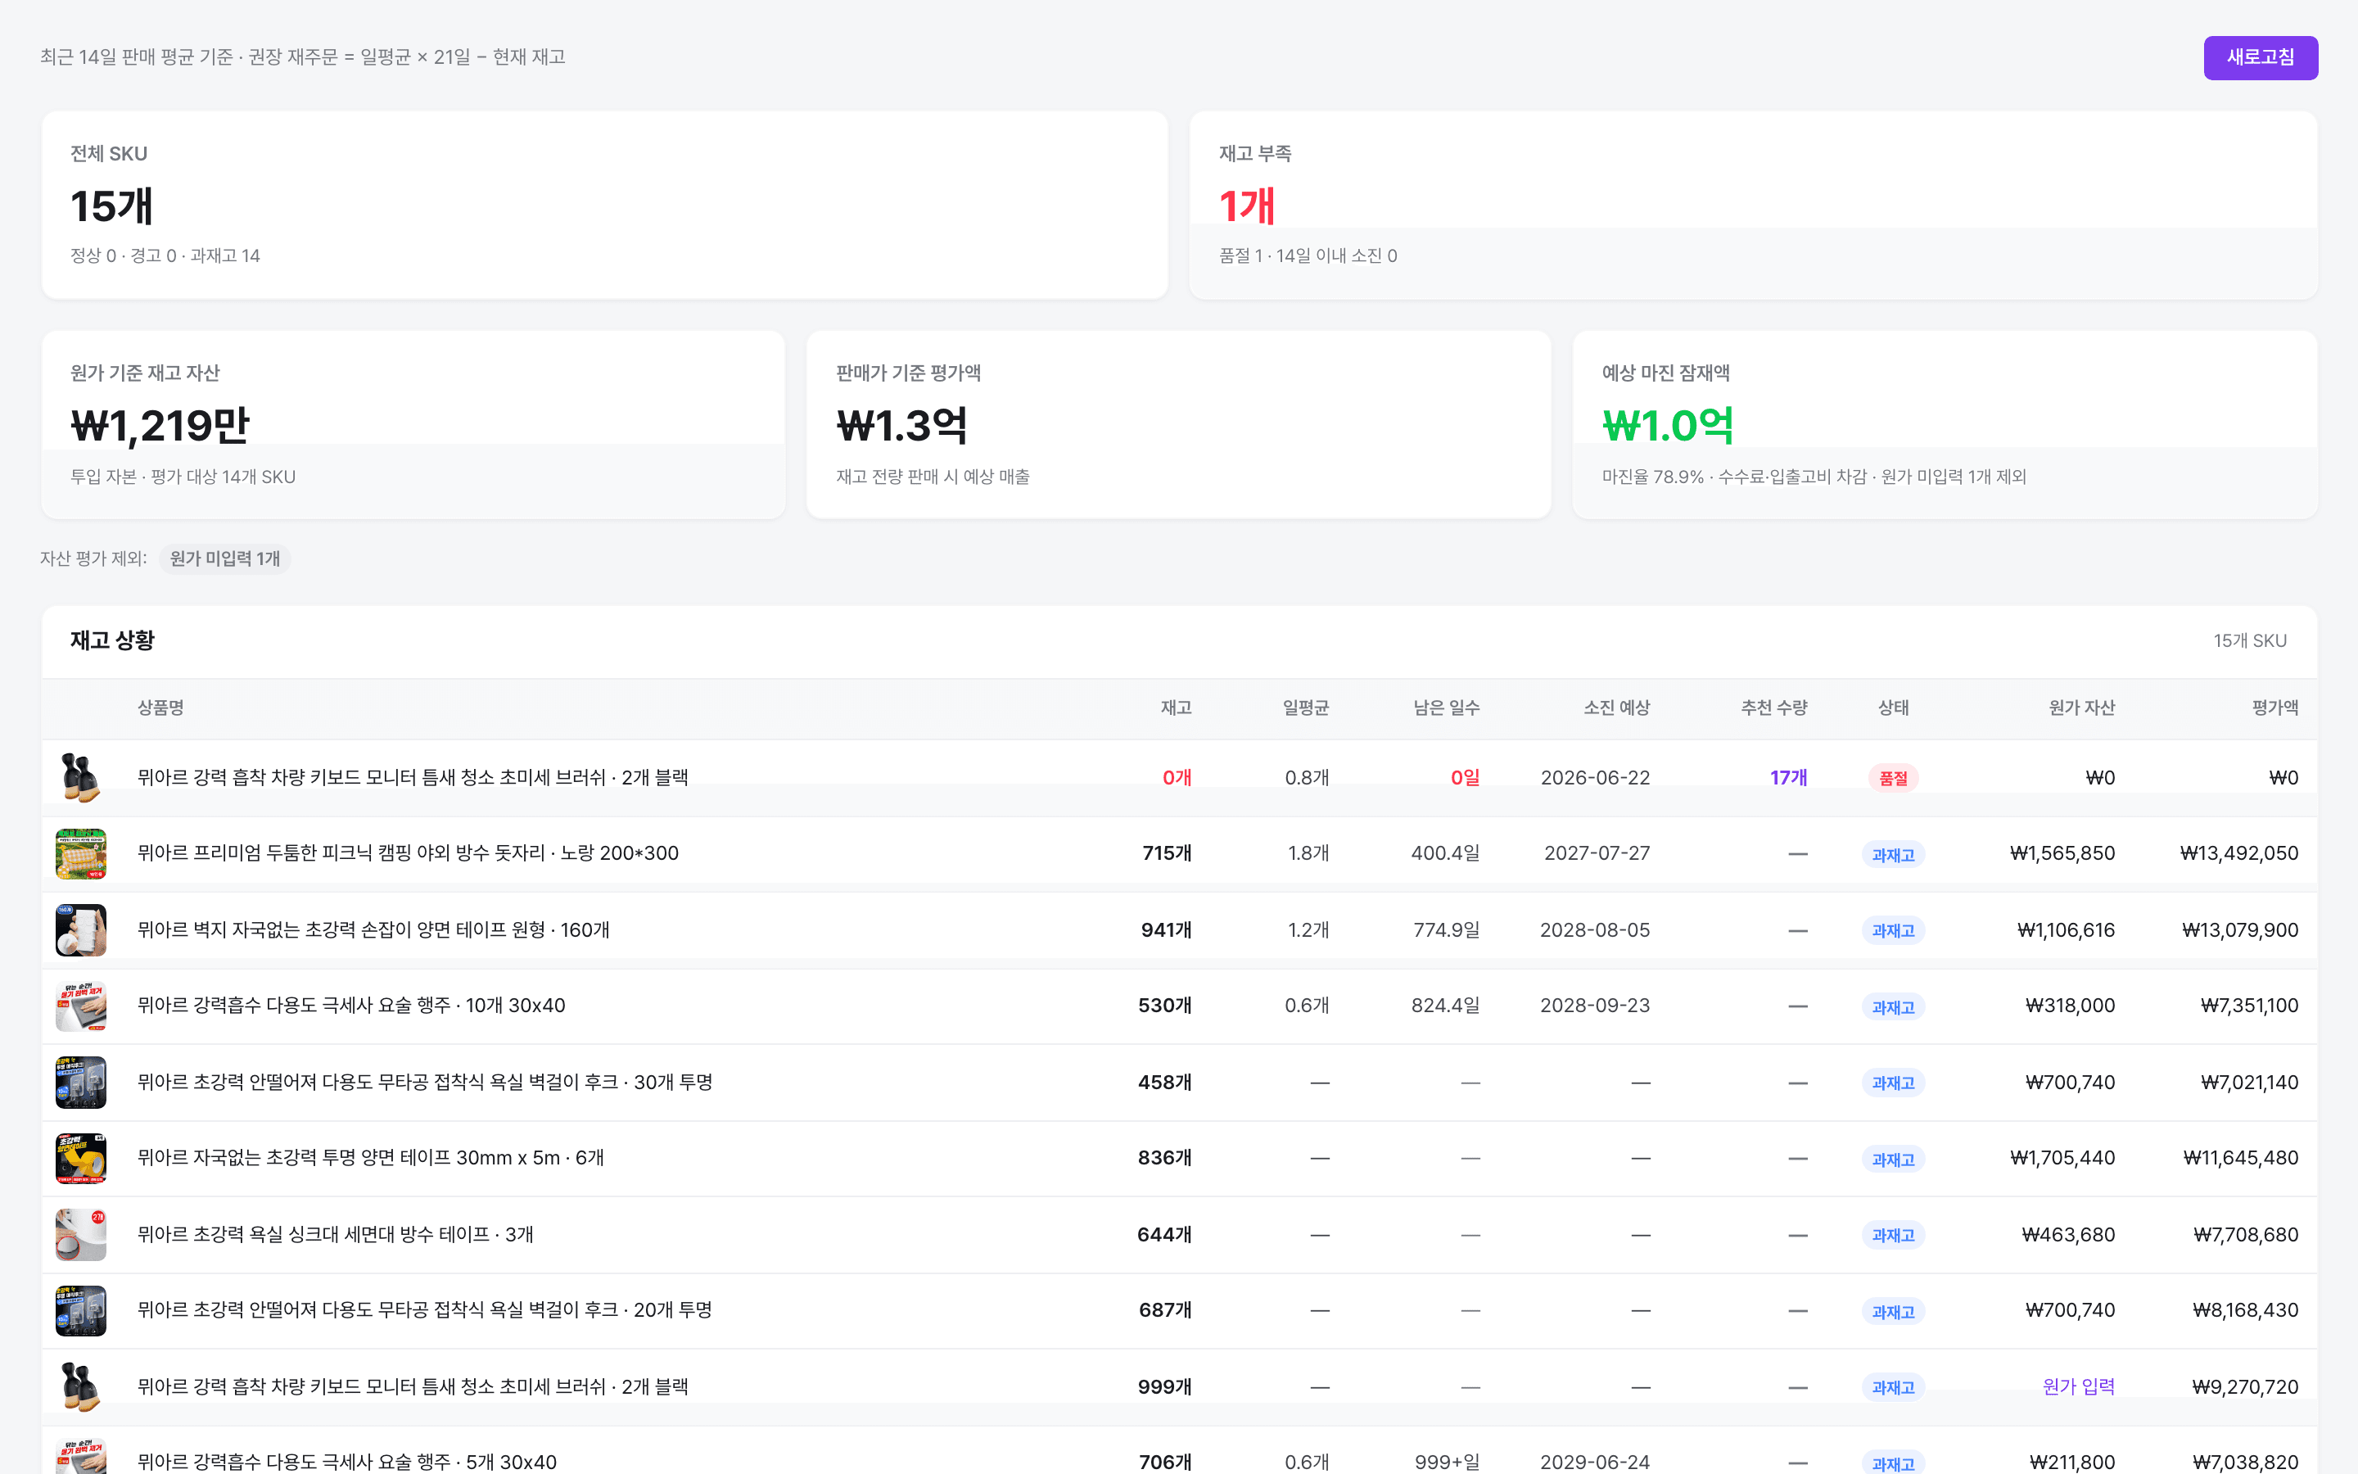
Task: Select the out-of-stock cleaning brush thumbnail
Action: pos(81,777)
